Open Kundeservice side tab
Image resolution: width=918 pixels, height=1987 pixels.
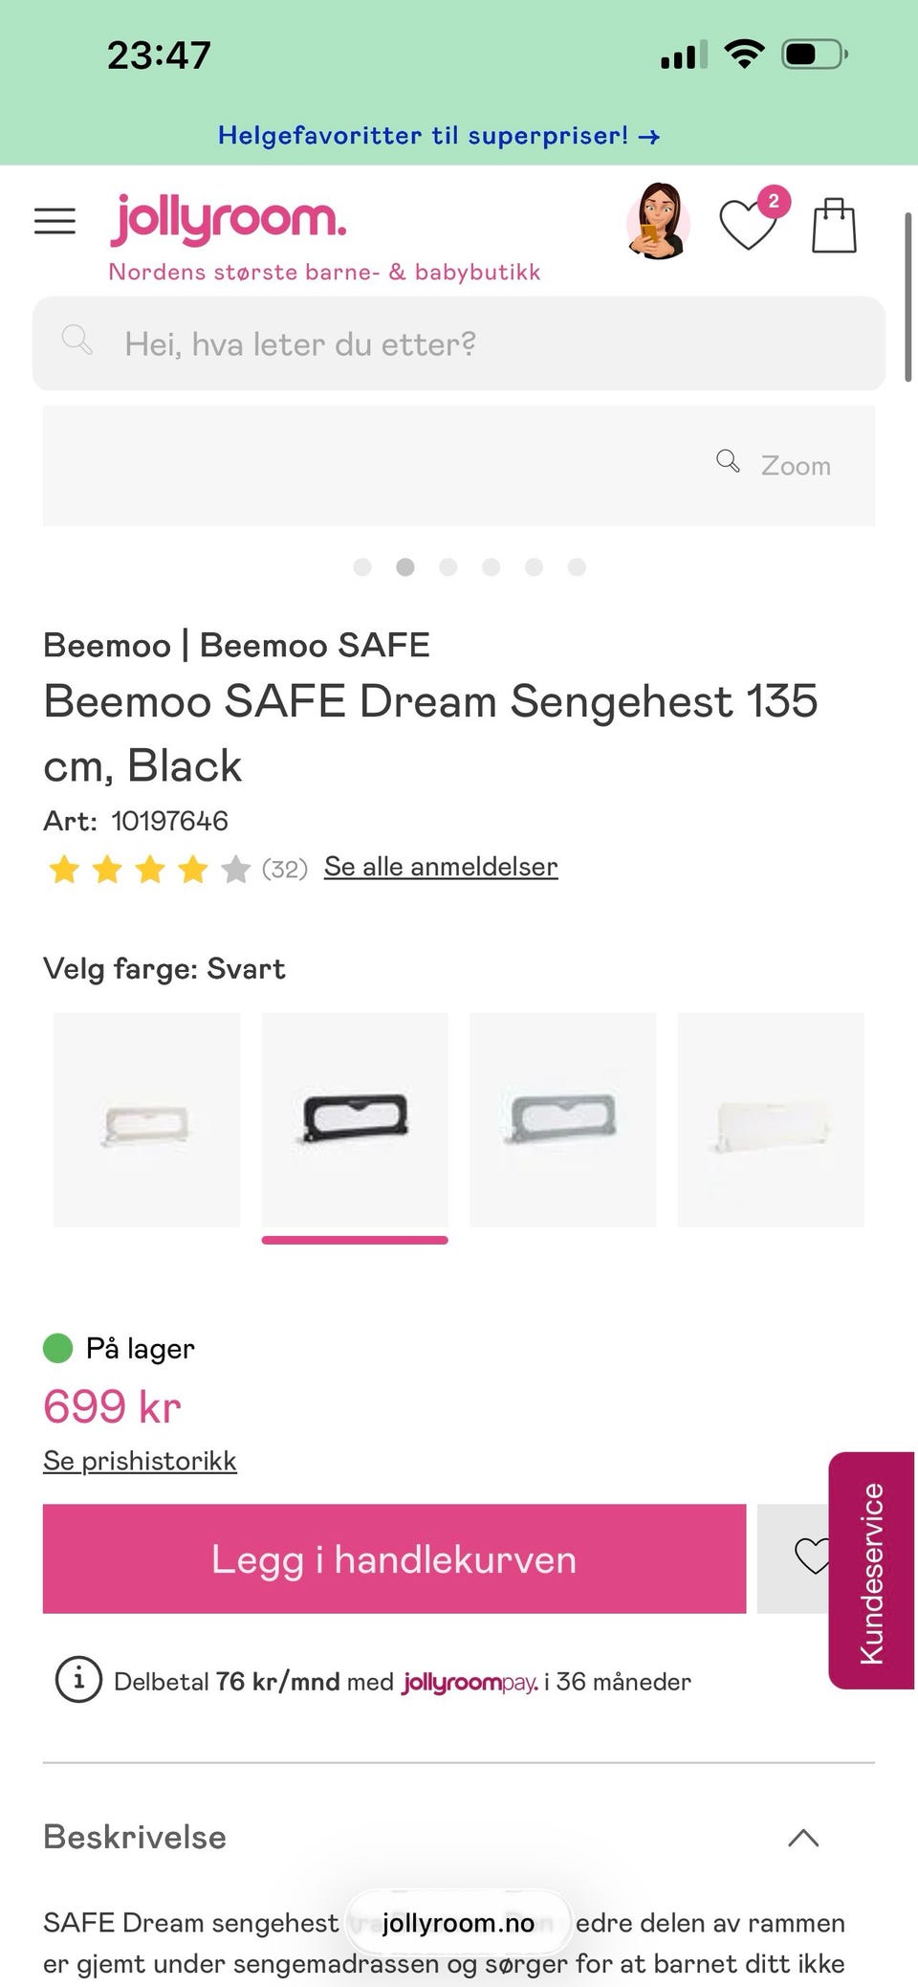point(871,1570)
